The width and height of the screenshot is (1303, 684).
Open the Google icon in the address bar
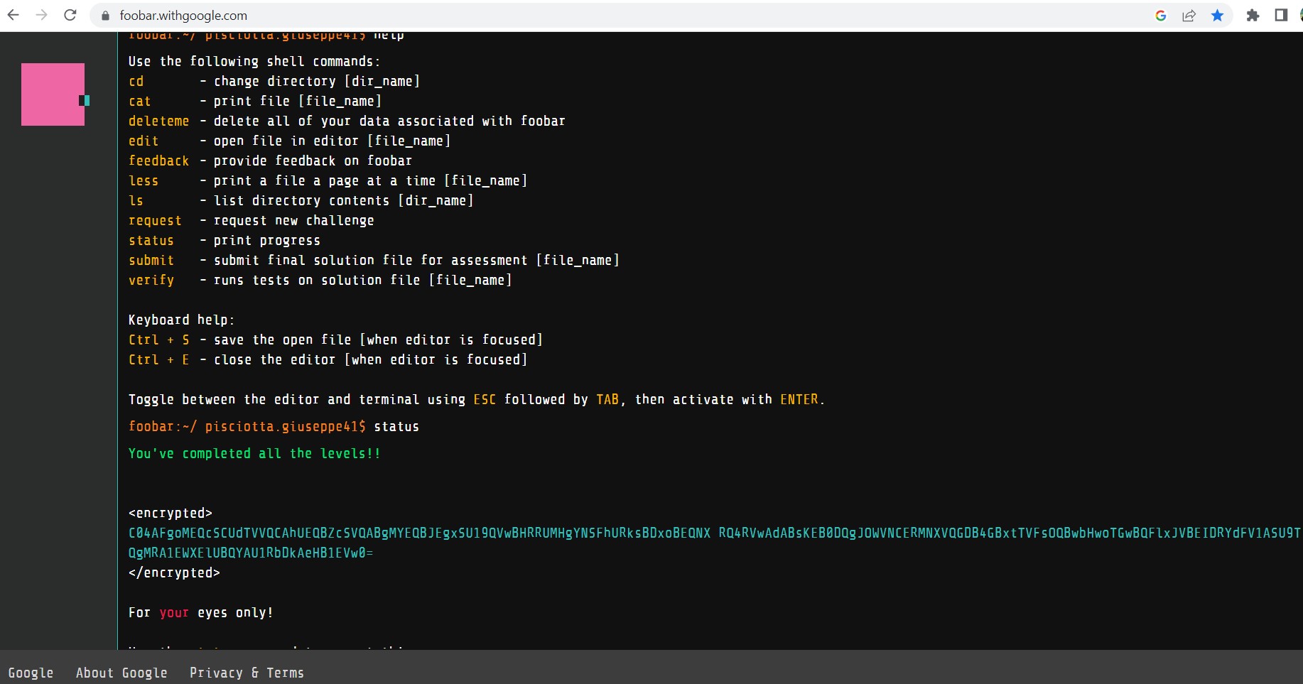click(x=1161, y=16)
